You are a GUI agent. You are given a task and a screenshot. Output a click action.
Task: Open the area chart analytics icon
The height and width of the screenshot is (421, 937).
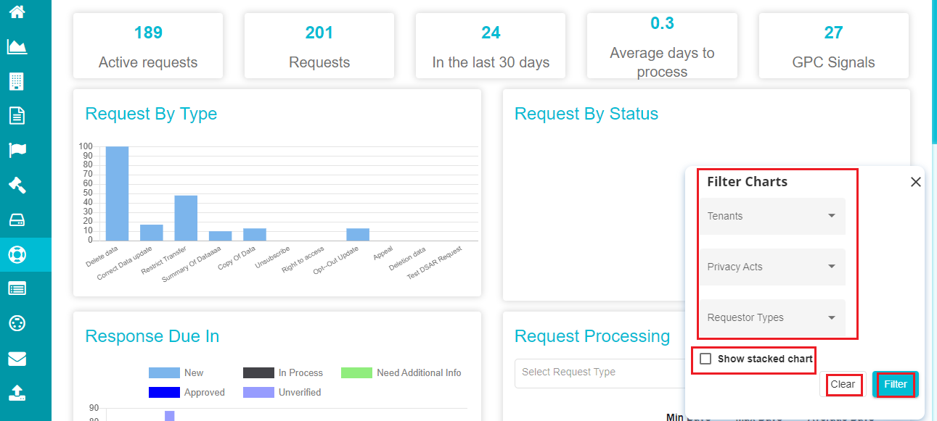(17, 47)
